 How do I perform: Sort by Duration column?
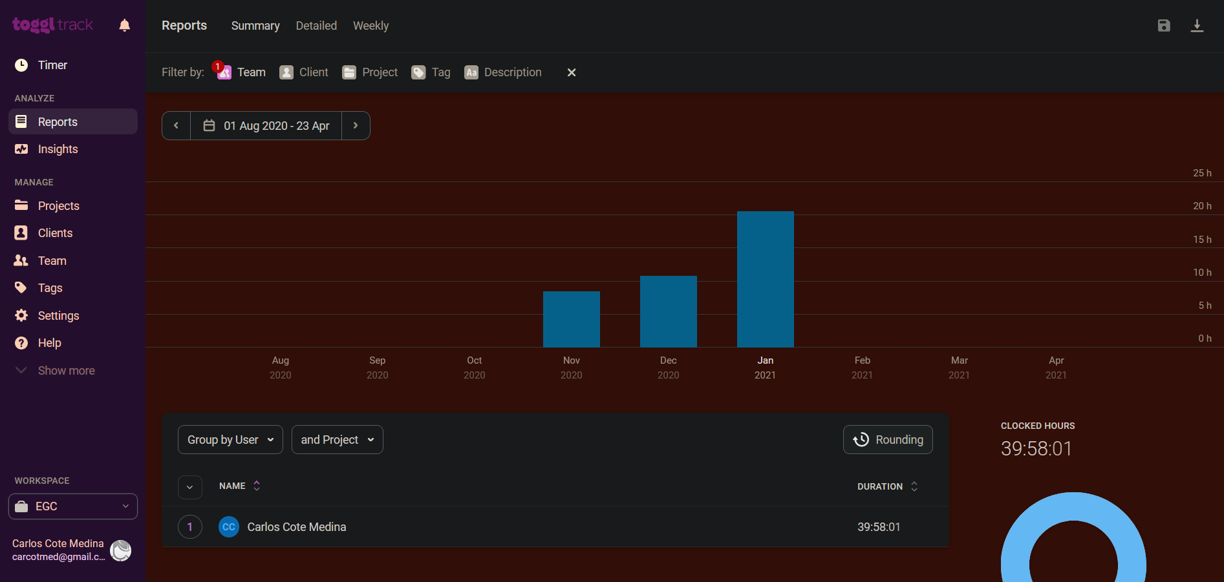888,486
